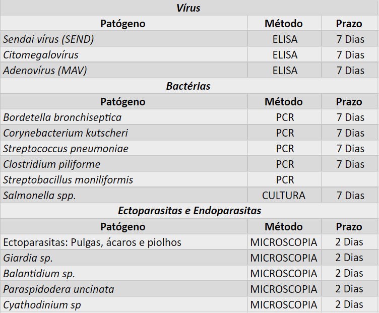This screenshot has width=379, height=313.
Task: Click the Citomegalovírus pathogen cell
Action: 41,55
